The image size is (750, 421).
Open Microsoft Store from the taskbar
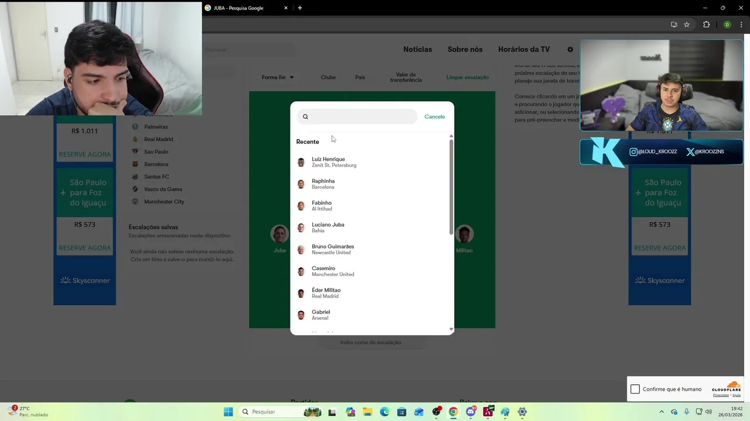pos(402,412)
